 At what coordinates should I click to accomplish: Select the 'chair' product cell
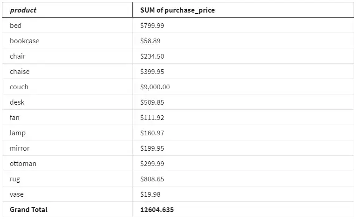(67, 56)
